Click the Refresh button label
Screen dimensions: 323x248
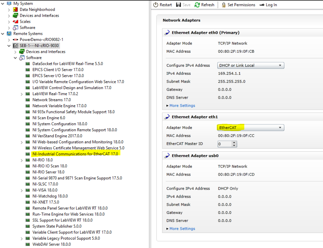[208, 5]
